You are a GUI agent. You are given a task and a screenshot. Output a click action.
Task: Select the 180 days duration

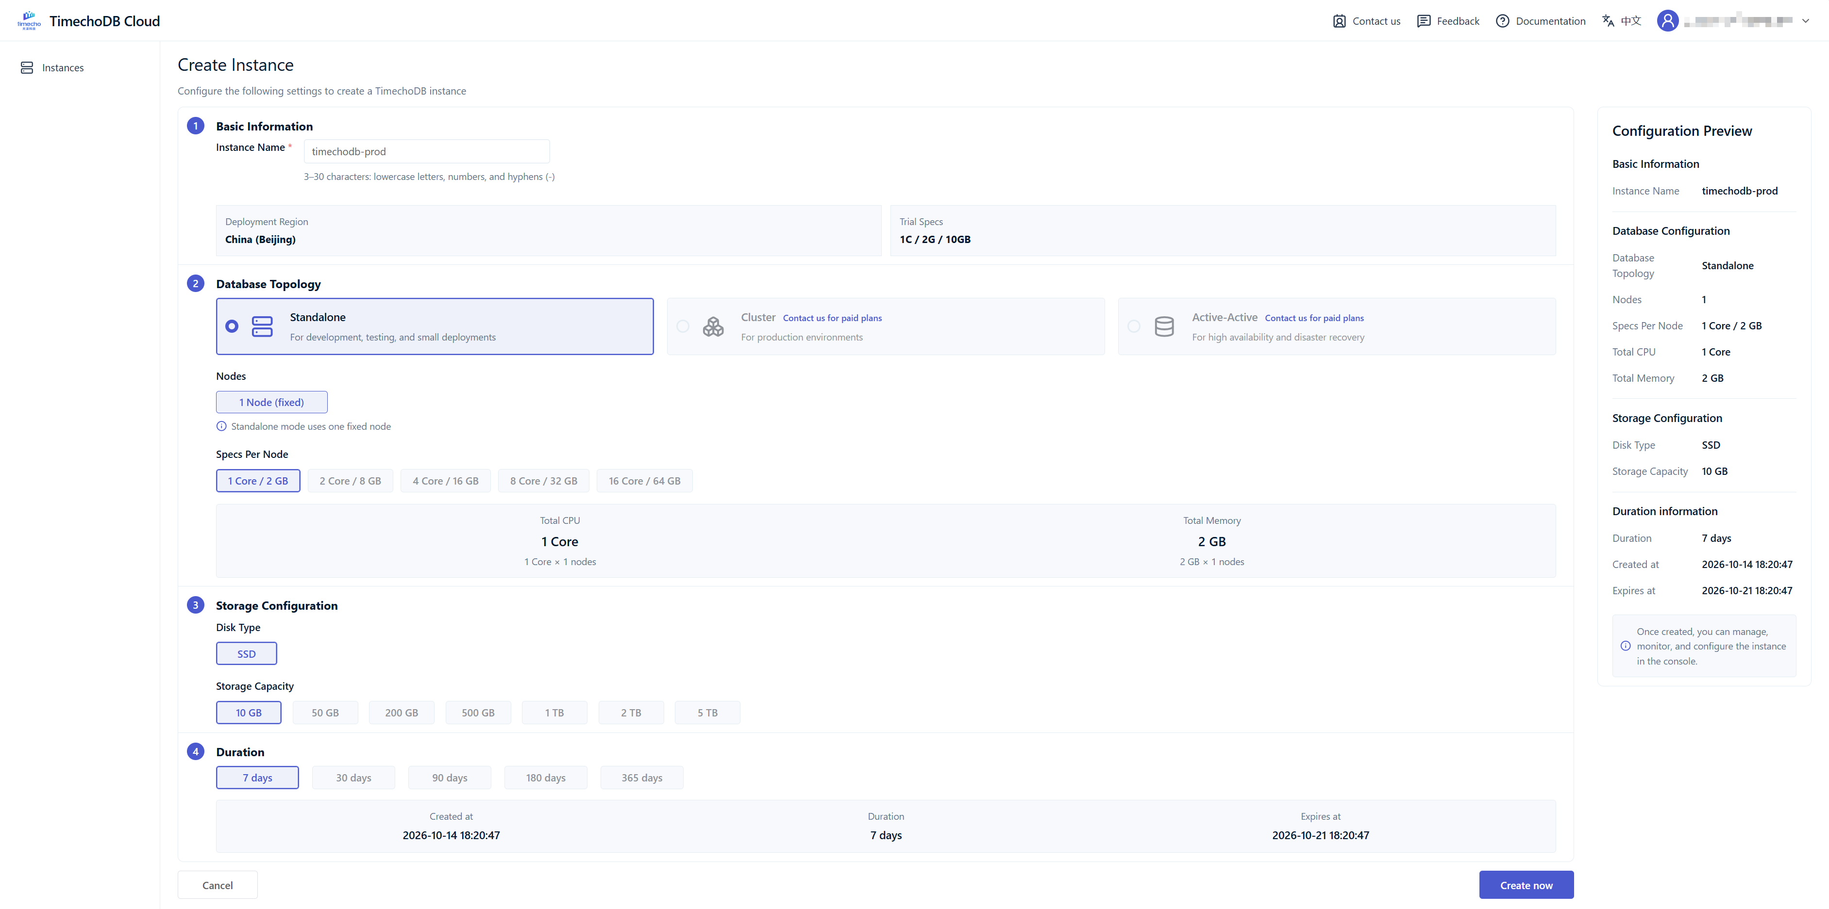point(545,778)
